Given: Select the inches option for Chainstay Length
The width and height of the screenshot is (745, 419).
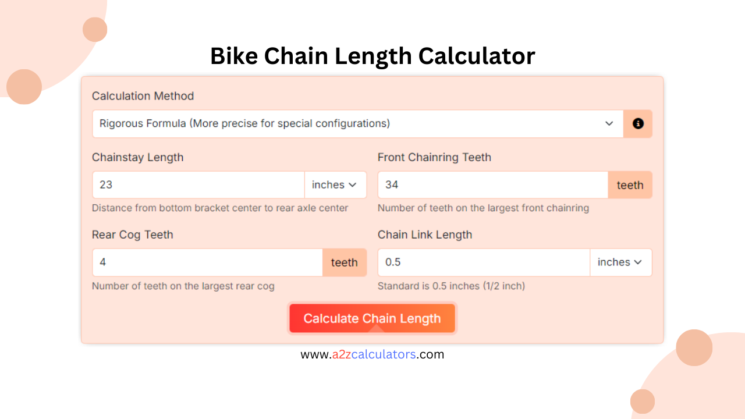Looking at the screenshot, I should 335,184.
